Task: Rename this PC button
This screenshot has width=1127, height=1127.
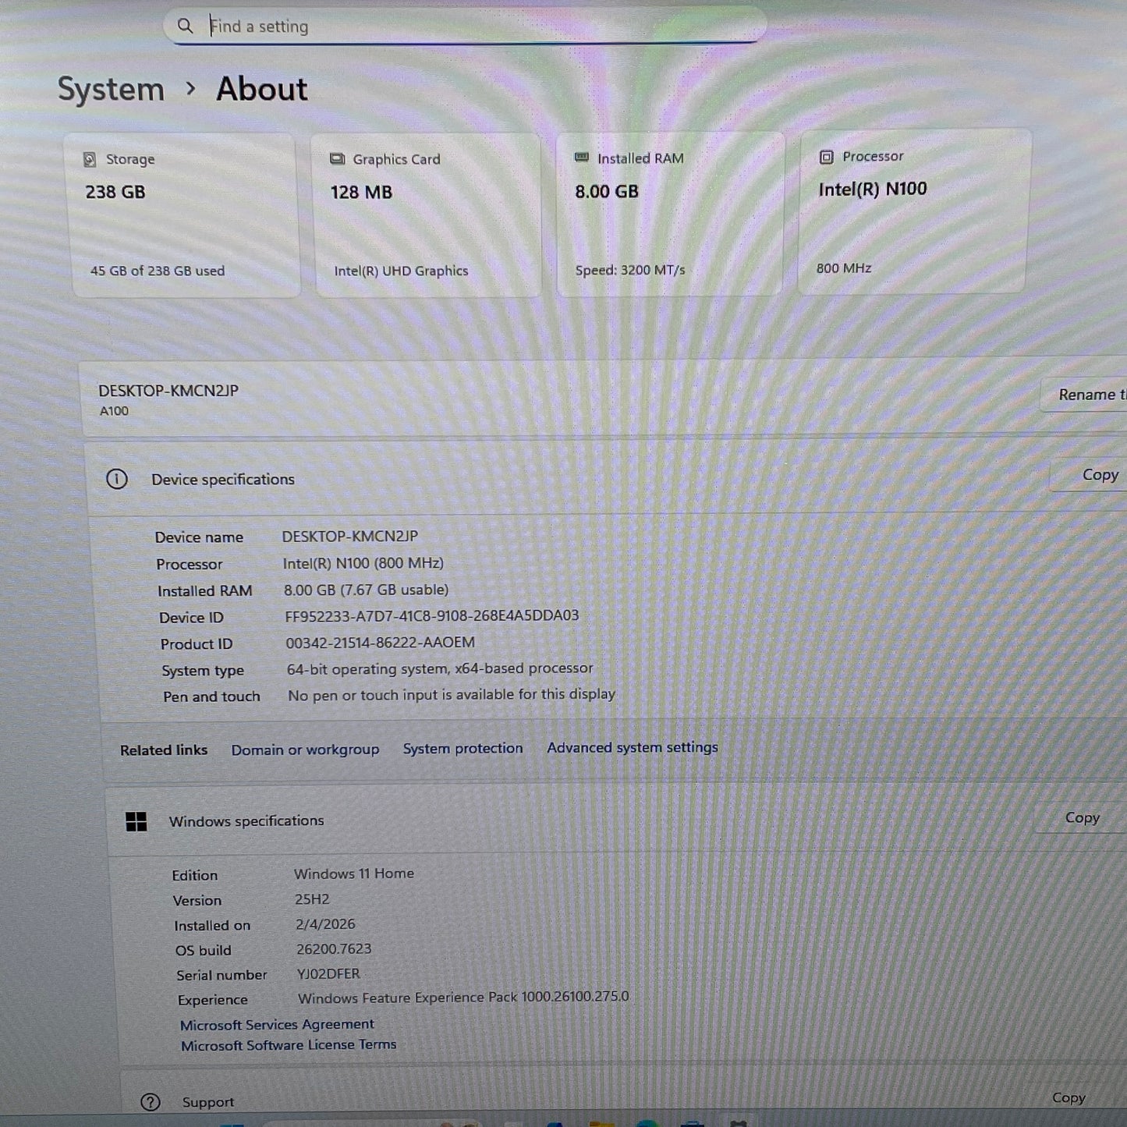Action: (x=1086, y=395)
